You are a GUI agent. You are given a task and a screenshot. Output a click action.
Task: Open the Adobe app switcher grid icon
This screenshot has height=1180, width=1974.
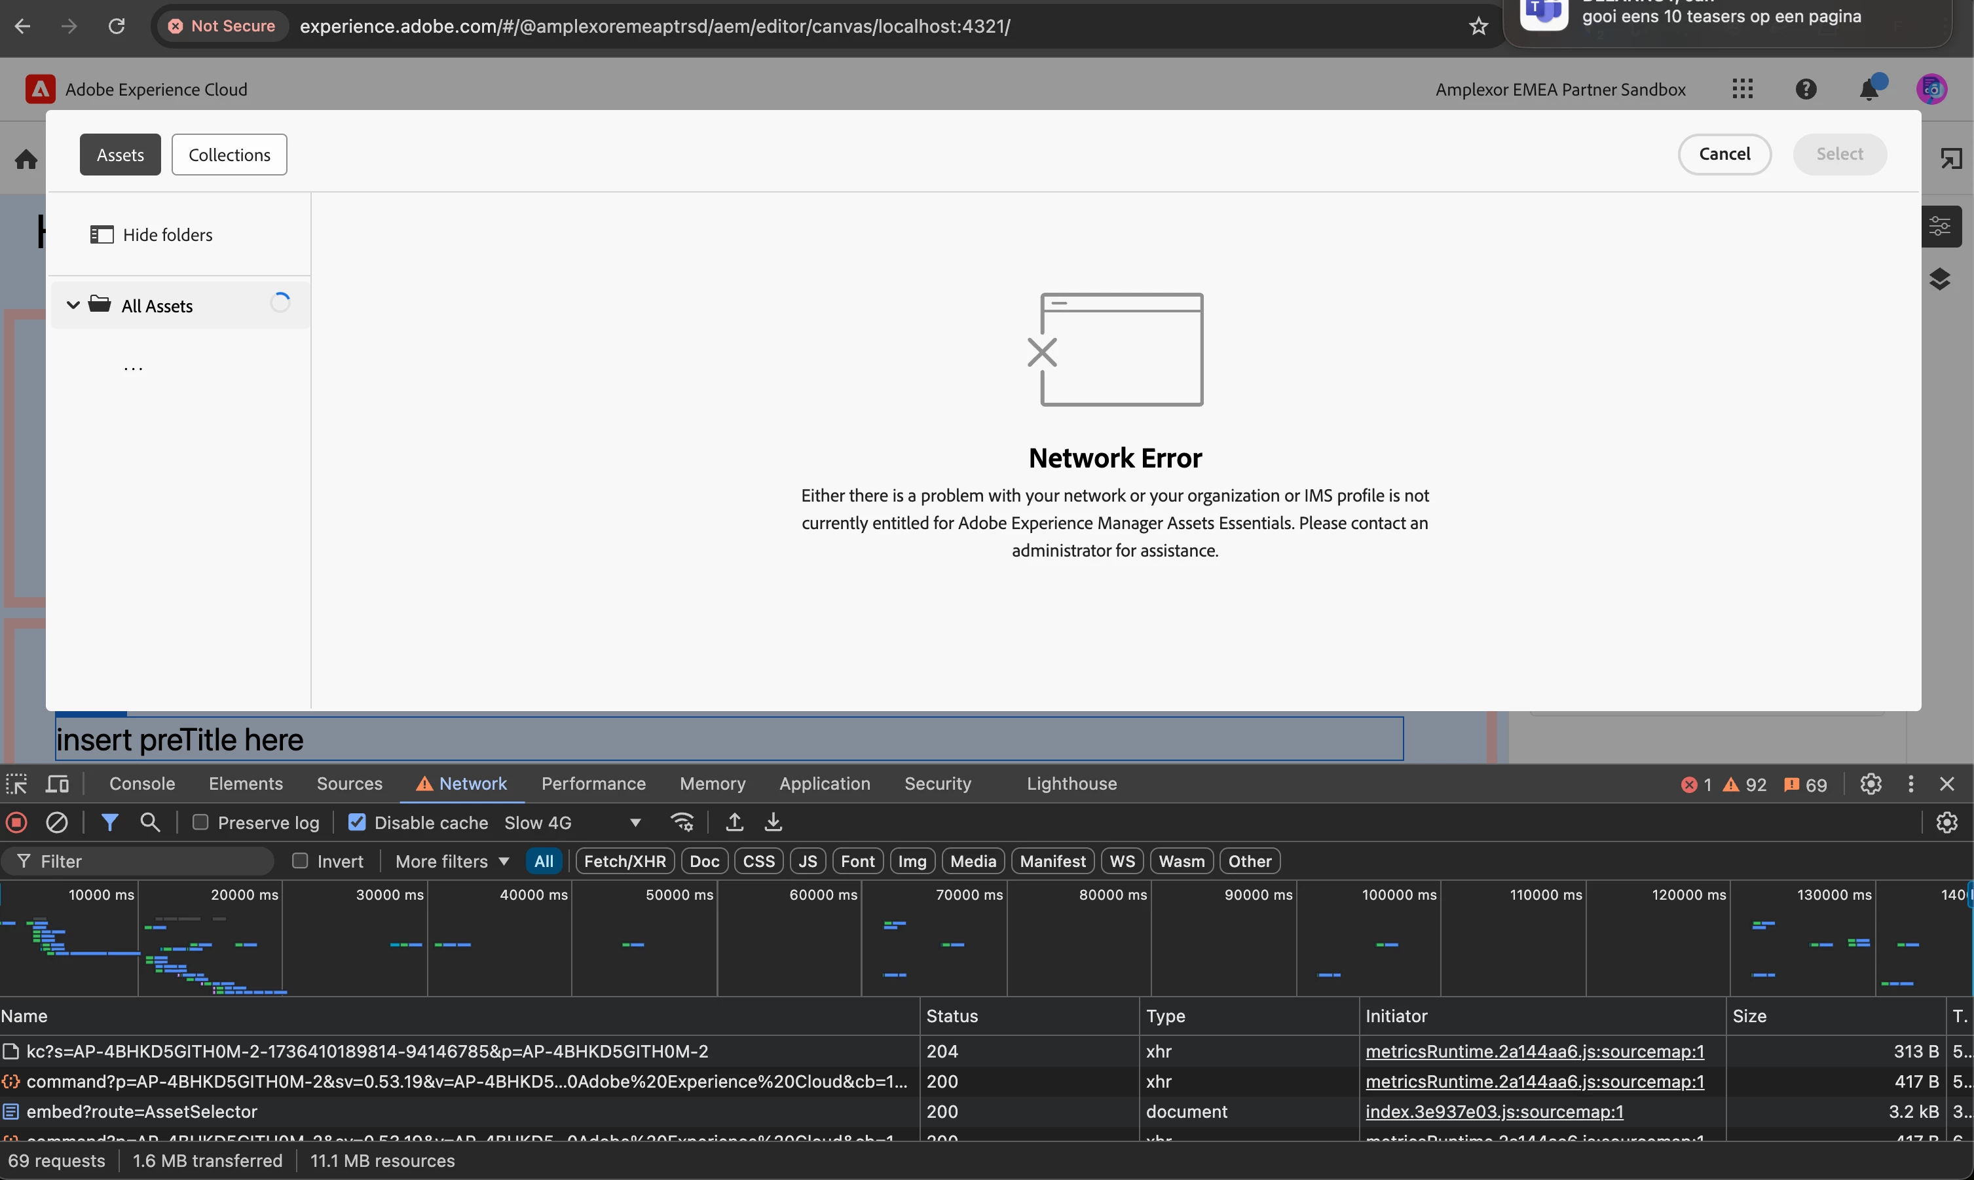[1741, 89]
